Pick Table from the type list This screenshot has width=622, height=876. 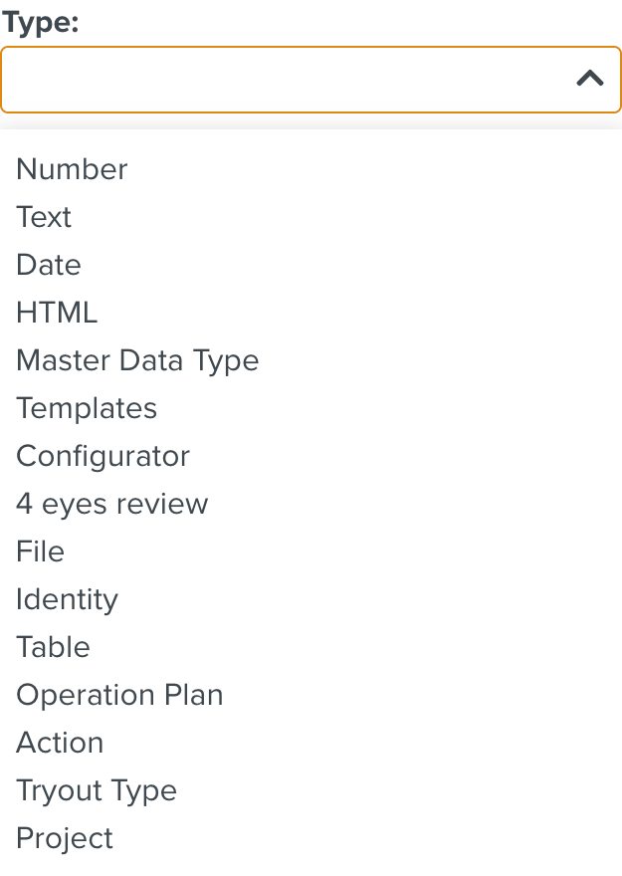tap(53, 647)
